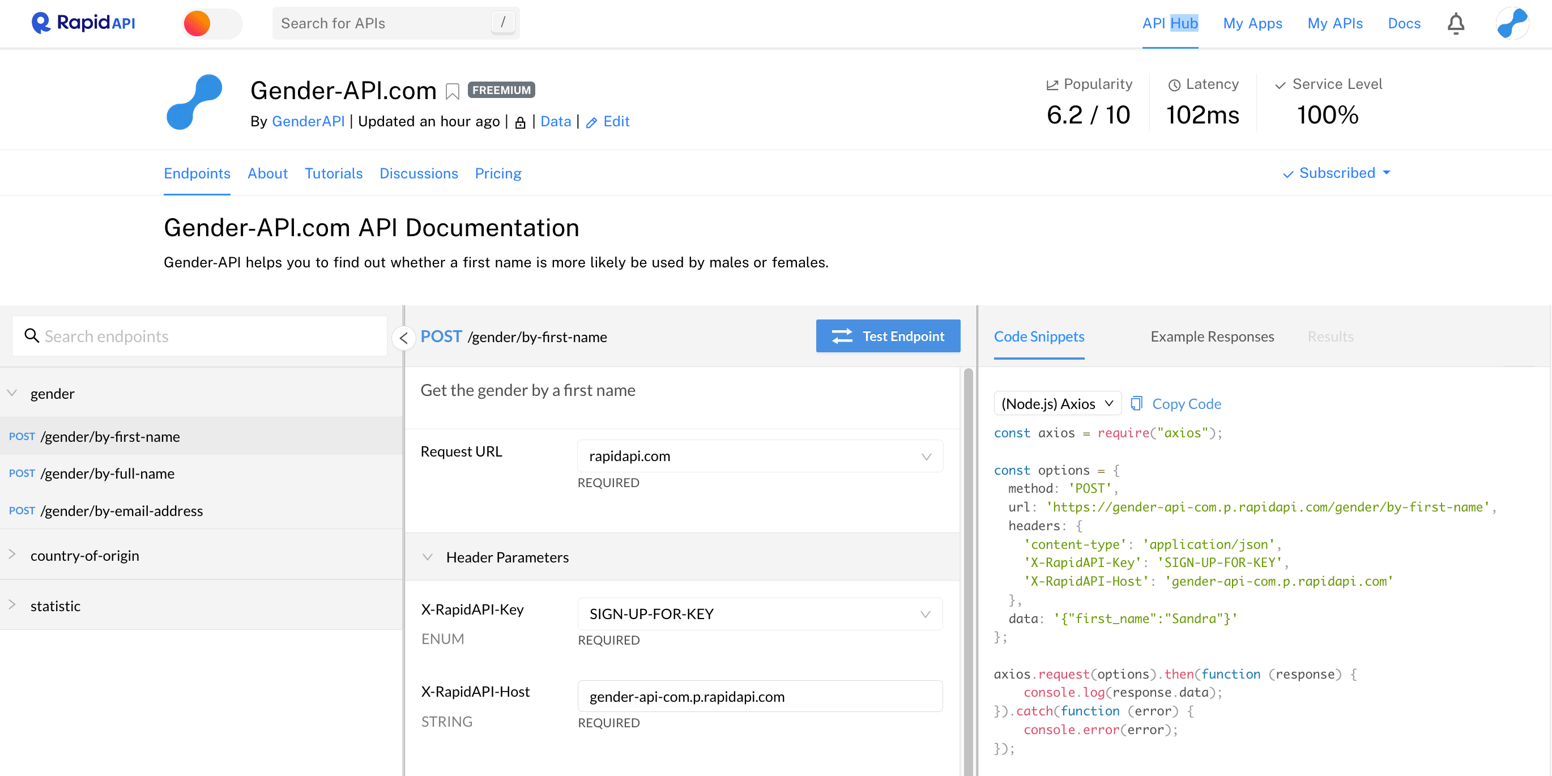Click the Gender-API.com API logo
1552x776 pixels.
coord(194,102)
